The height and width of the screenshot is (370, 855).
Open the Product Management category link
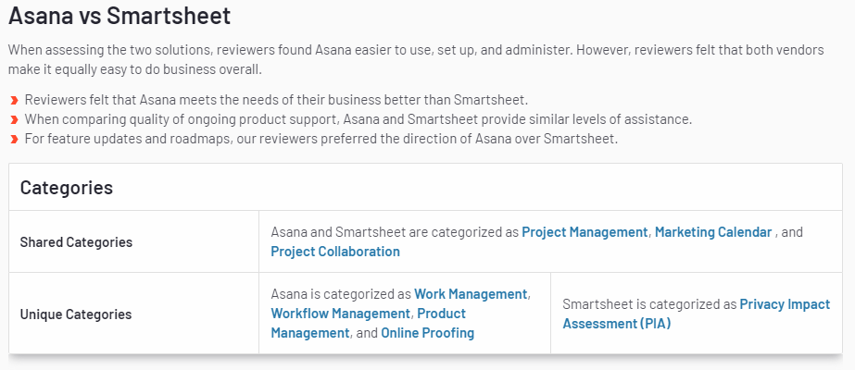tap(368, 323)
